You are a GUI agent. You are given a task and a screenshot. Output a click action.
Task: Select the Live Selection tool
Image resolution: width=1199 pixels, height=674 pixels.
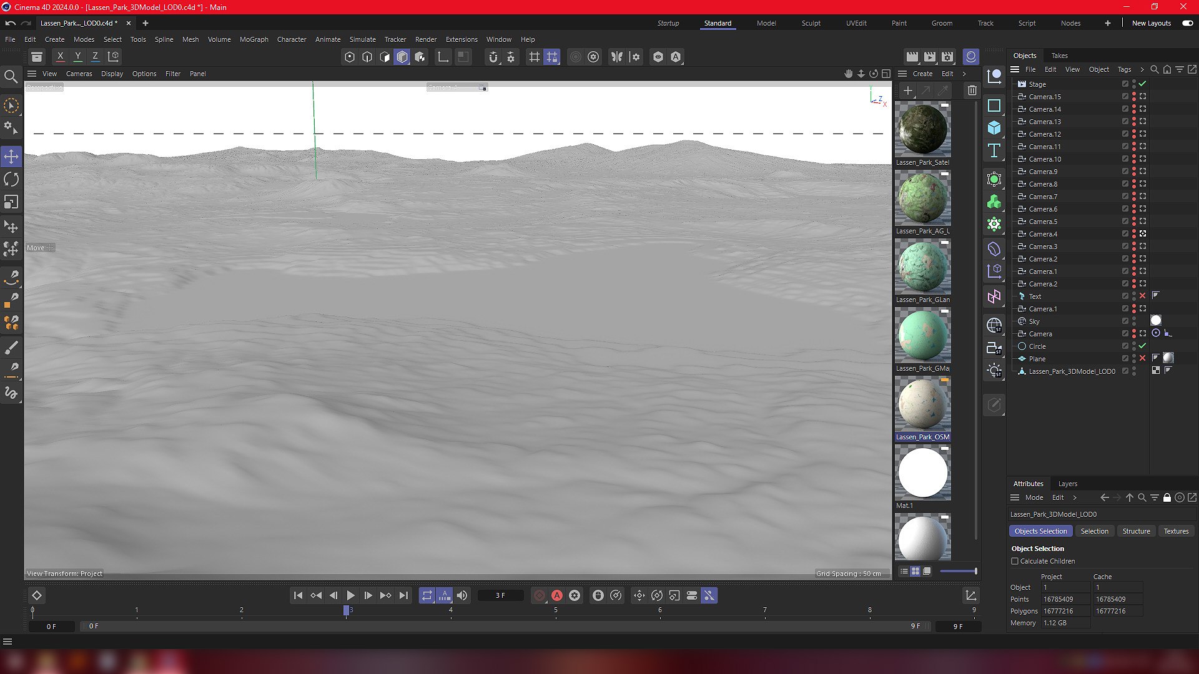(11, 105)
